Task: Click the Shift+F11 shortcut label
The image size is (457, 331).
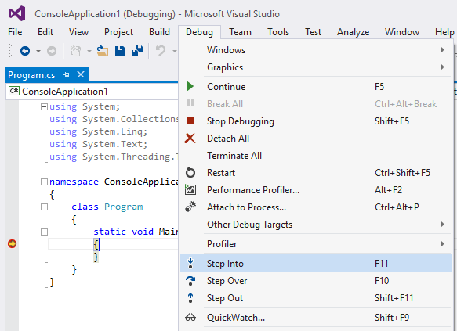Action: (394, 298)
